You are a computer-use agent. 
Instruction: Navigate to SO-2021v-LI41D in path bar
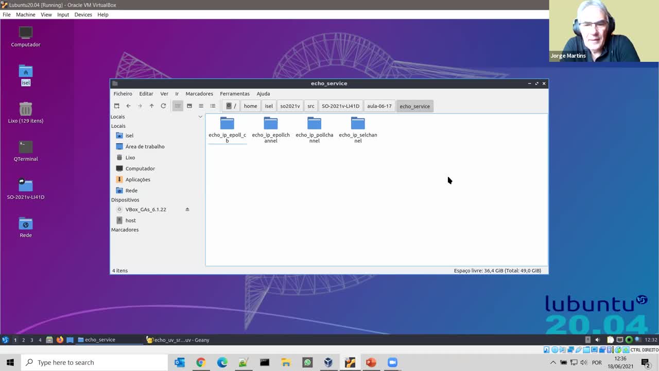click(340, 106)
